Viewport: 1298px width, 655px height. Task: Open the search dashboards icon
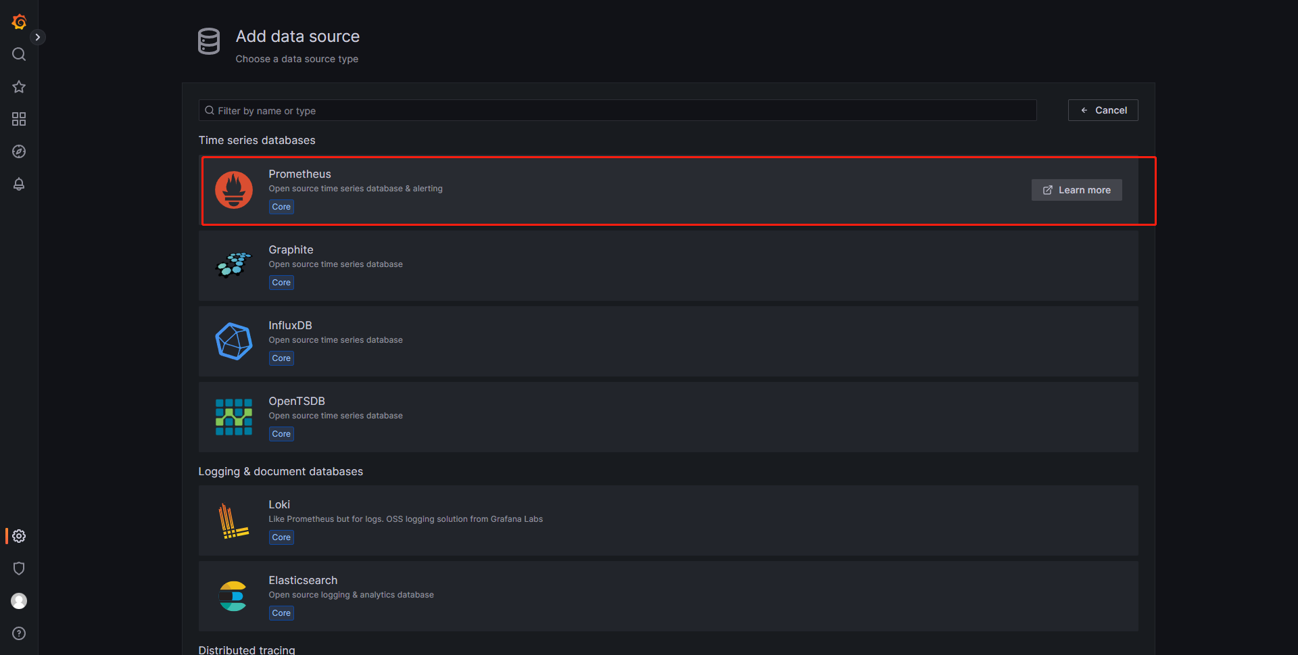click(19, 54)
